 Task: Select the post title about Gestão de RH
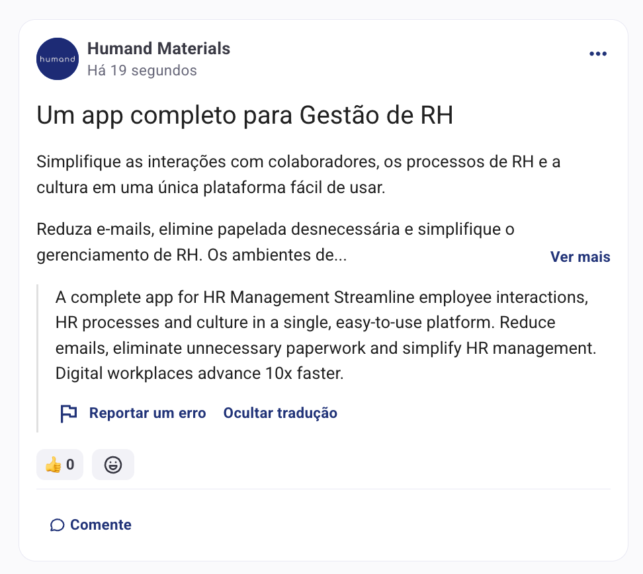tap(245, 116)
